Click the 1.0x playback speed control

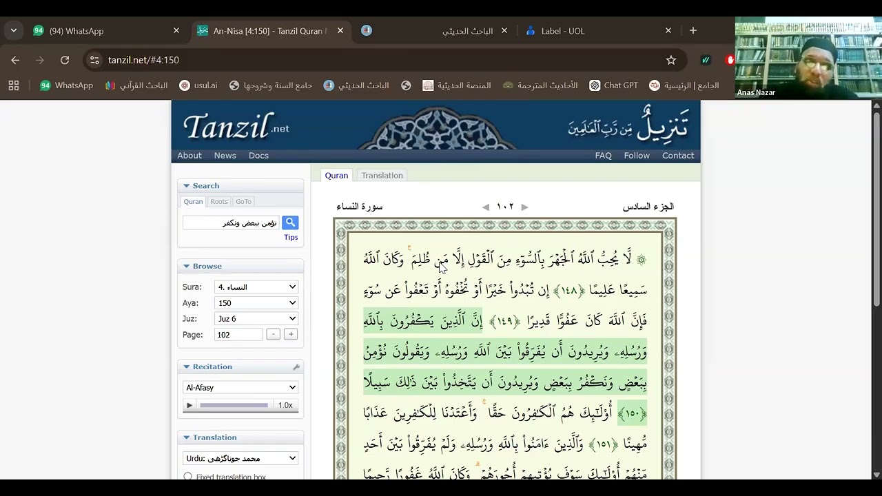[x=285, y=405]
